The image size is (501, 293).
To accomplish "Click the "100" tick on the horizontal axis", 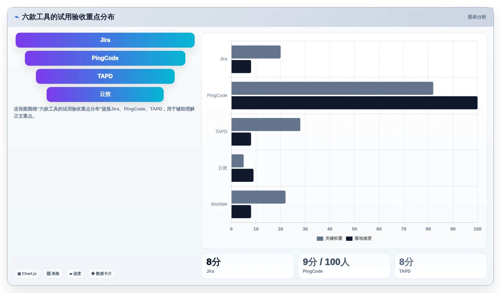I will point(478,229).
